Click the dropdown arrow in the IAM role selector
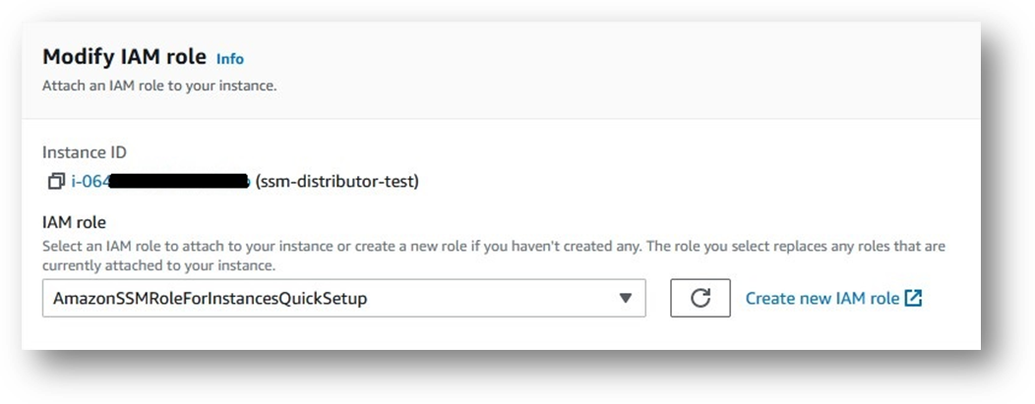The height and width of the screenshot is (404, 1035). tap(625, 299)
